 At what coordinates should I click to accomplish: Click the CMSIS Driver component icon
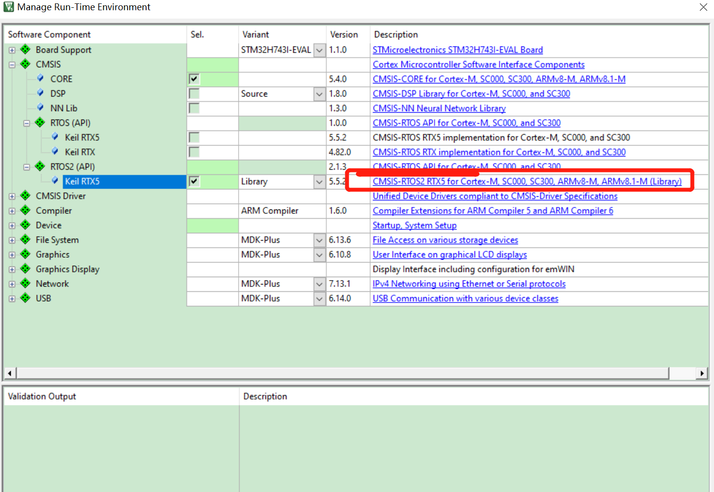(25, 196)
